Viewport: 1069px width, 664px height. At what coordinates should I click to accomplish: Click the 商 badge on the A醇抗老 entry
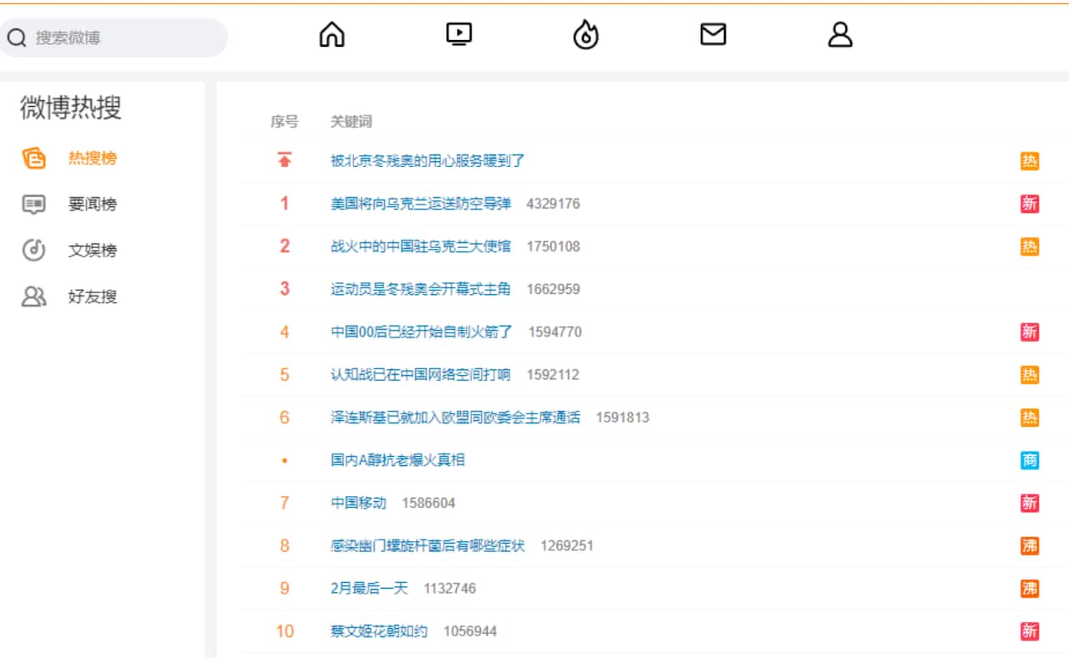click(1030, 460)
